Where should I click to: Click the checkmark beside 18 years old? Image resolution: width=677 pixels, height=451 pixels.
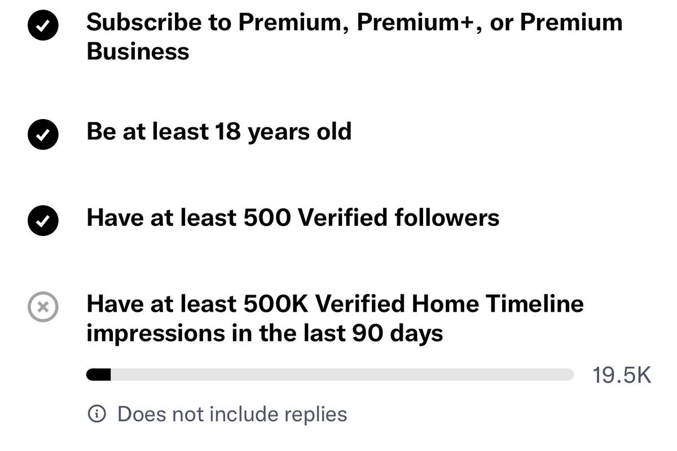coord(43,134)
